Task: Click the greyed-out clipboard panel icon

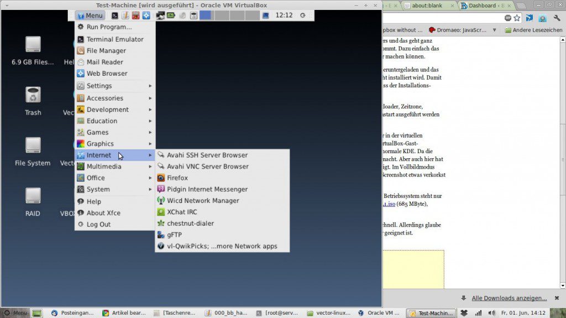Action: click(x=182, y=15)
